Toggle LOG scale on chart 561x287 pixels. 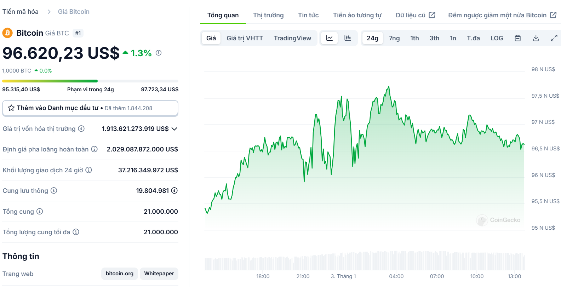tap(497, 38)
